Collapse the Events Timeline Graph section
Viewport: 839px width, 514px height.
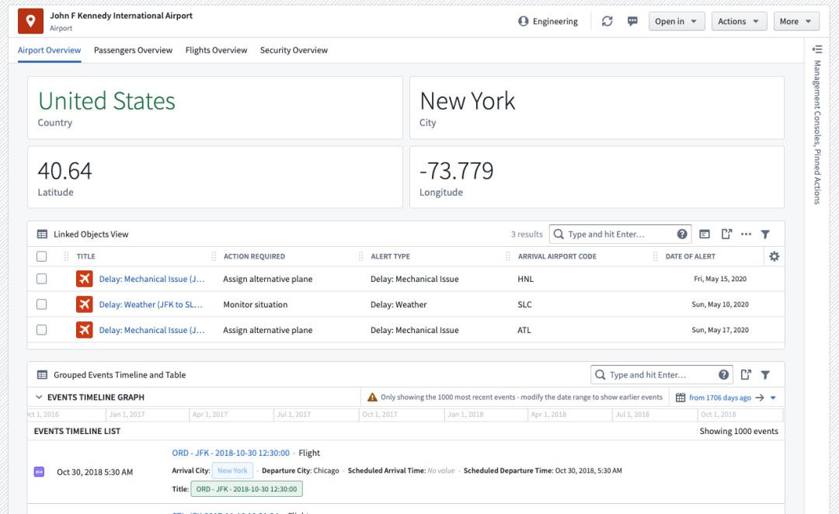point(39,397)
